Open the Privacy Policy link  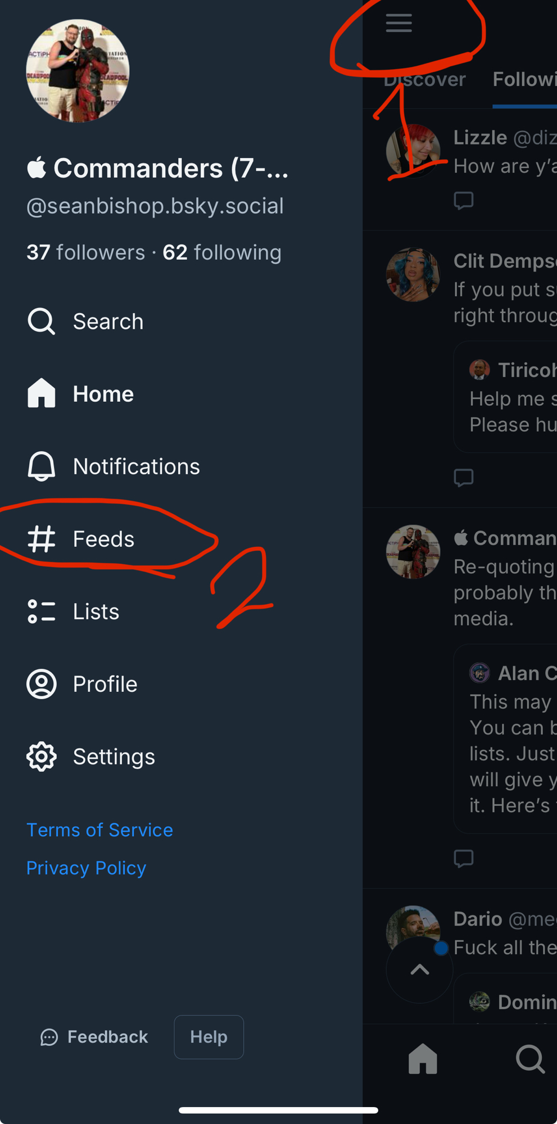(x=86, y=868)
